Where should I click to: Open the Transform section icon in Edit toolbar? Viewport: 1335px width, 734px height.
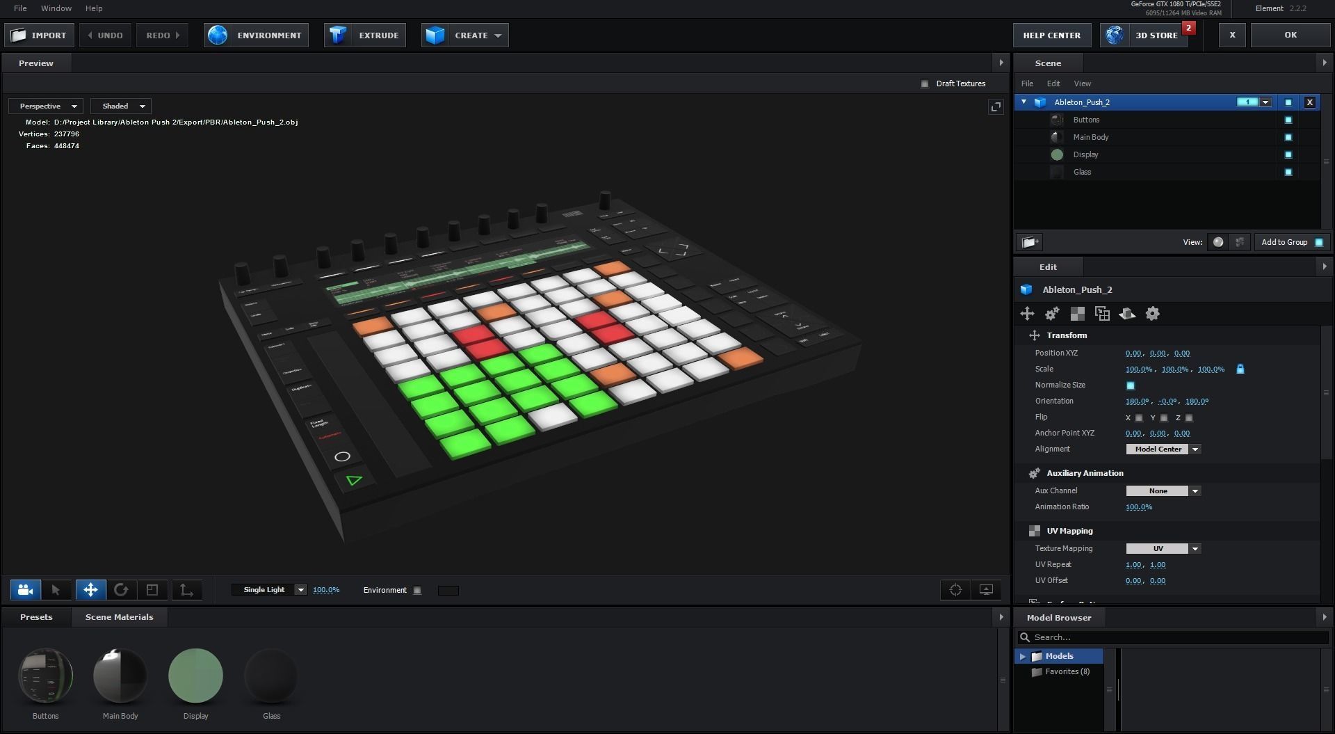coord(1027,314)
